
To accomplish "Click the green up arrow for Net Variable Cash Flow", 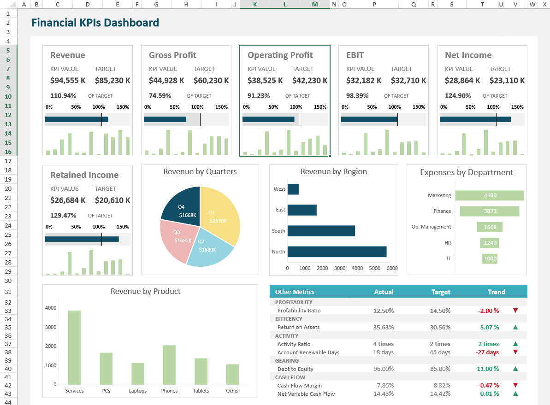I will [515, 393].
